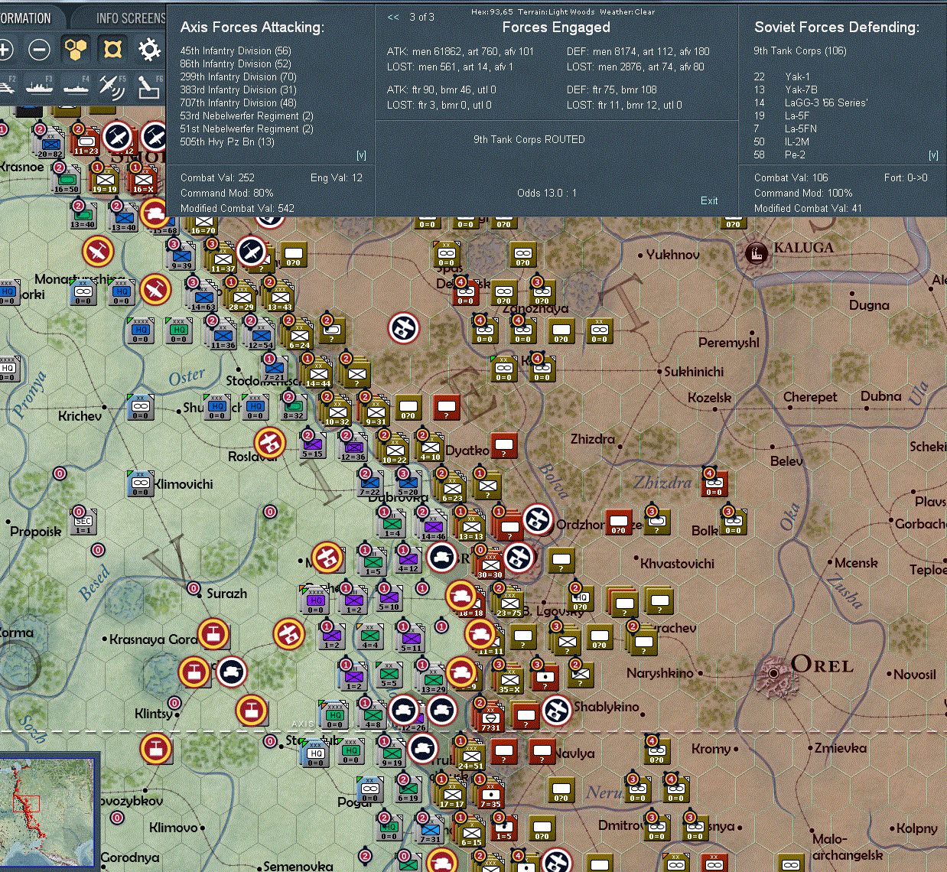Screen dimensions: 947x872
Task: Select the Sukhinichi town marker
Action: click(x=659, y=371)
